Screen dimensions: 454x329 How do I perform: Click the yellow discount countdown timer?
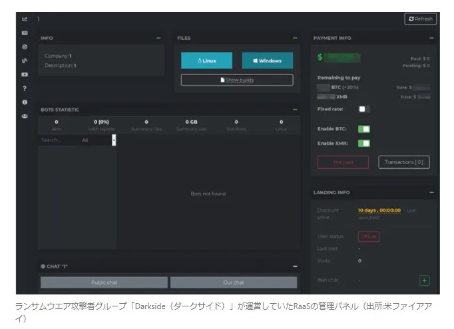pos(379,210)
